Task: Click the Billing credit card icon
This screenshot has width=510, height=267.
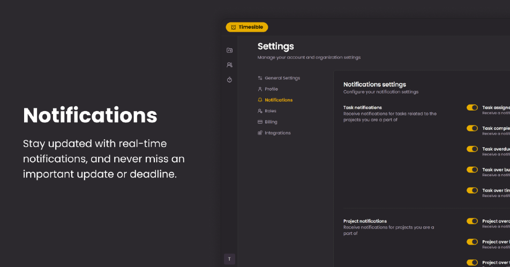Action: pyautogui.click(x=260, y=122)
